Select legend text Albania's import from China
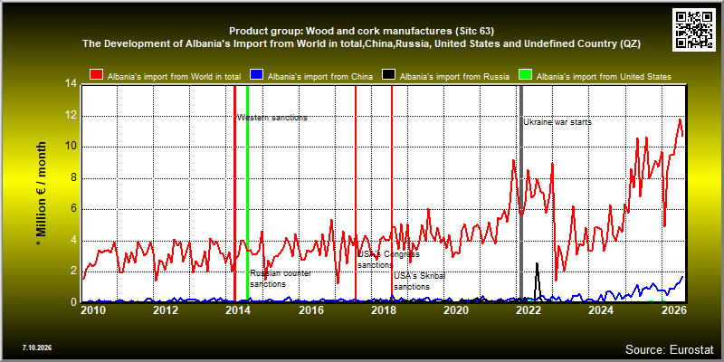This screenshot has height=362, width=724. tap(320, 77)
